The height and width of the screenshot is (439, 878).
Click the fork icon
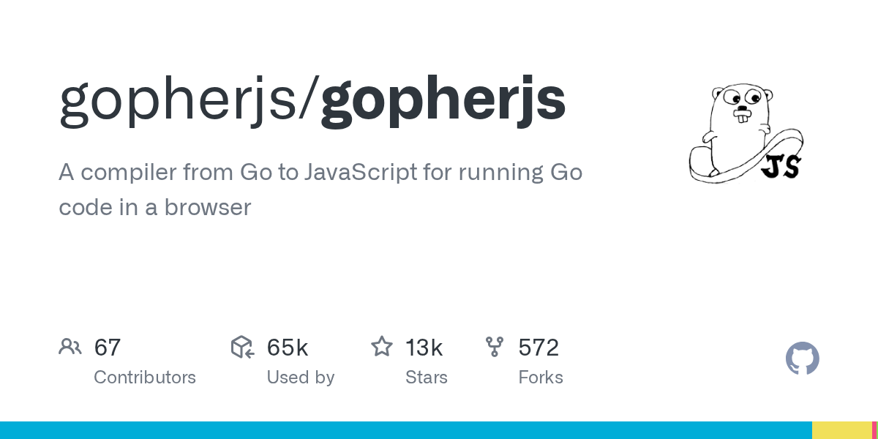(495, 347)
